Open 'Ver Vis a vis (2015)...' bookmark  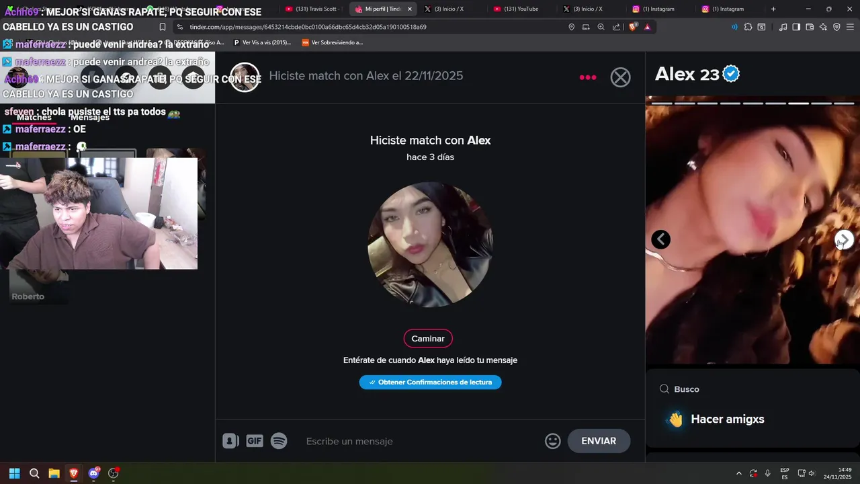click(262, 42)
